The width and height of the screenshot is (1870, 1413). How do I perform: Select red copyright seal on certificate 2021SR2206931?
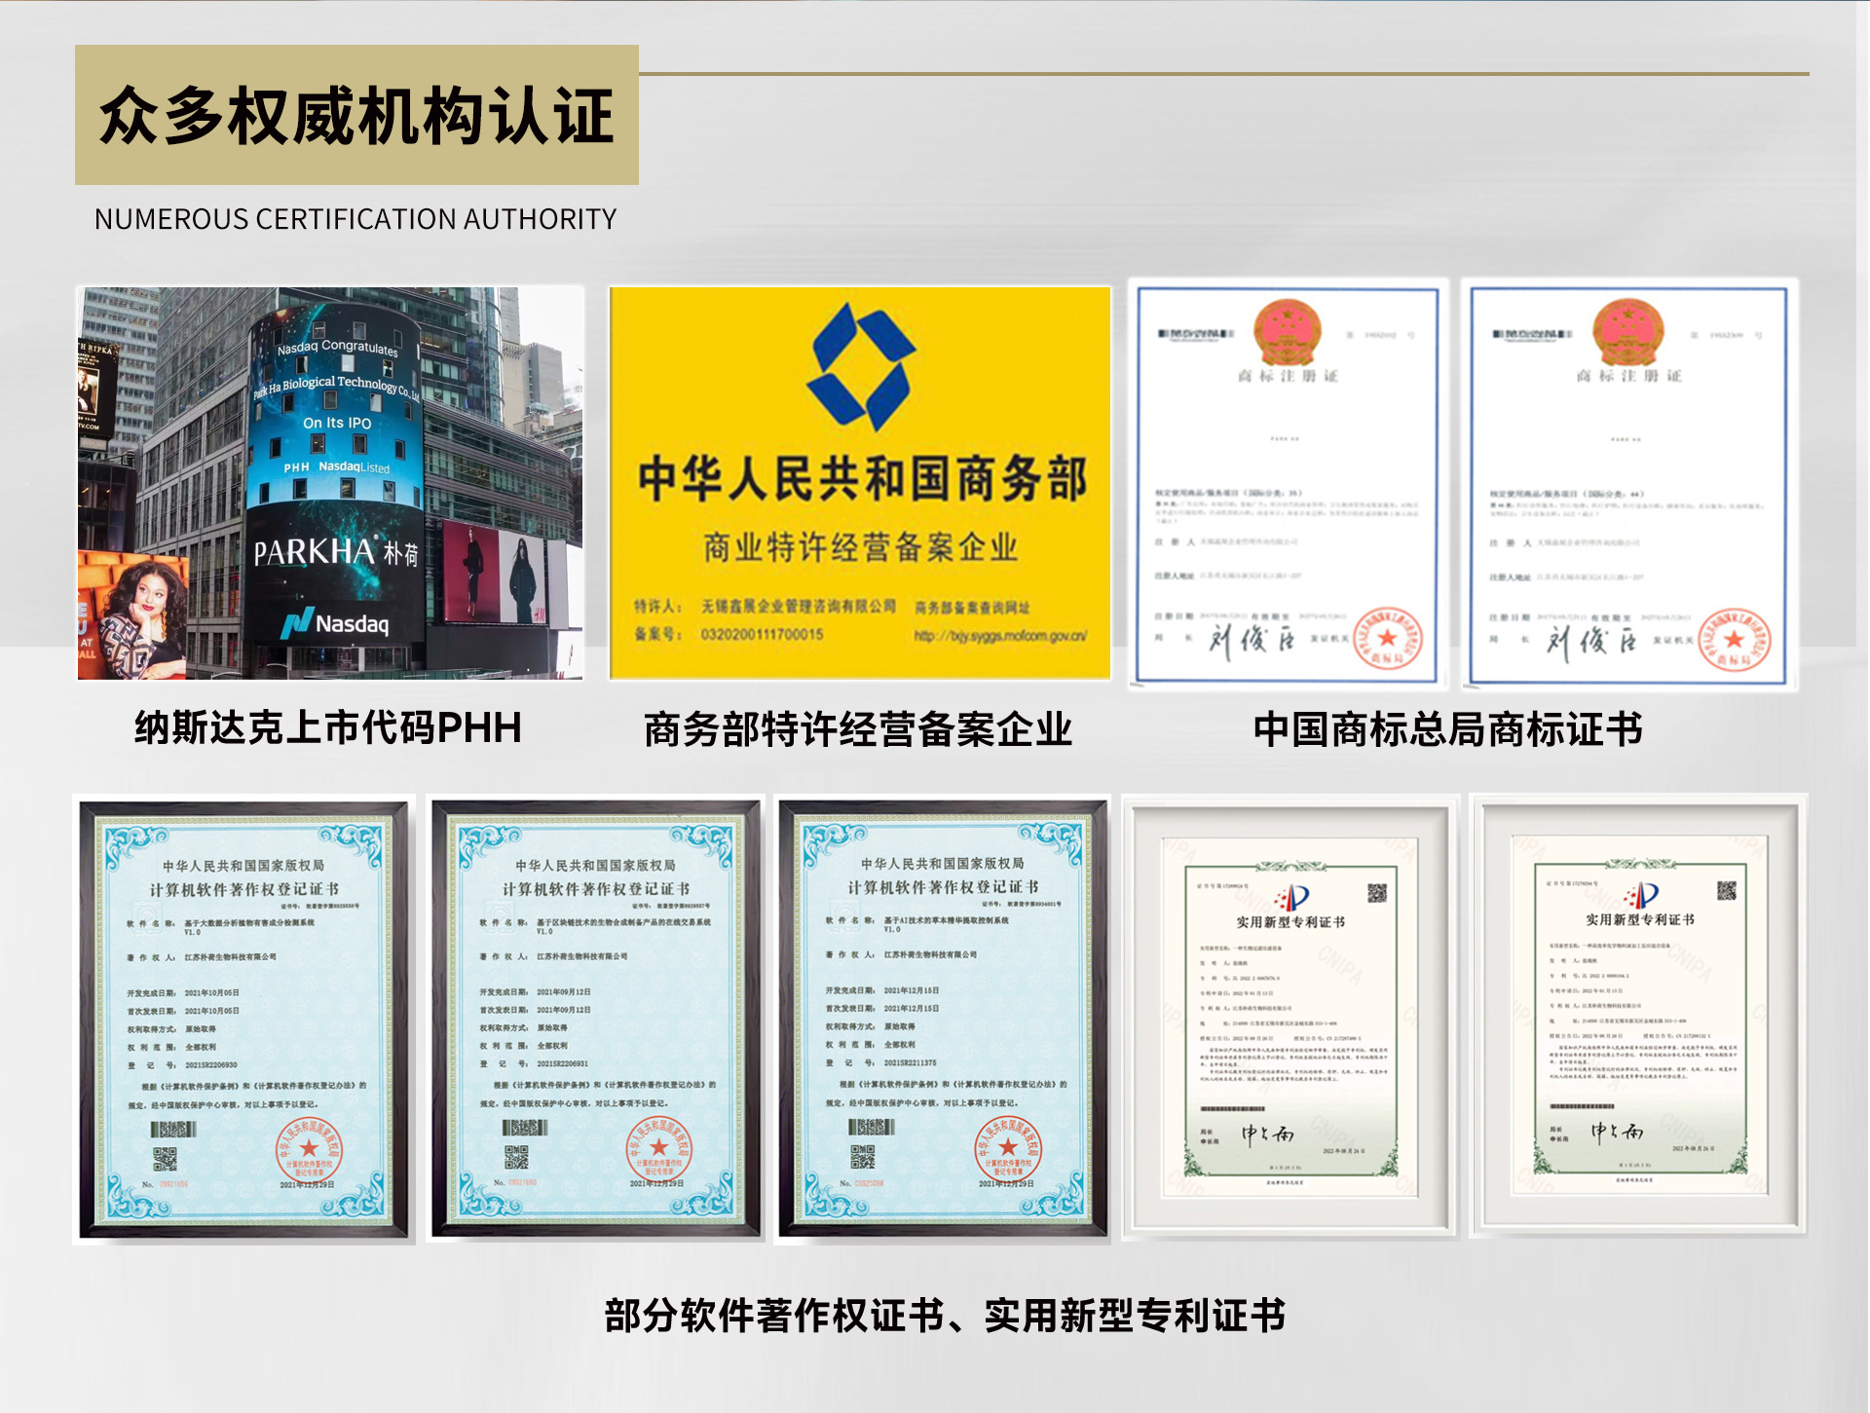pyautogui.click(x=659, y=1149)
